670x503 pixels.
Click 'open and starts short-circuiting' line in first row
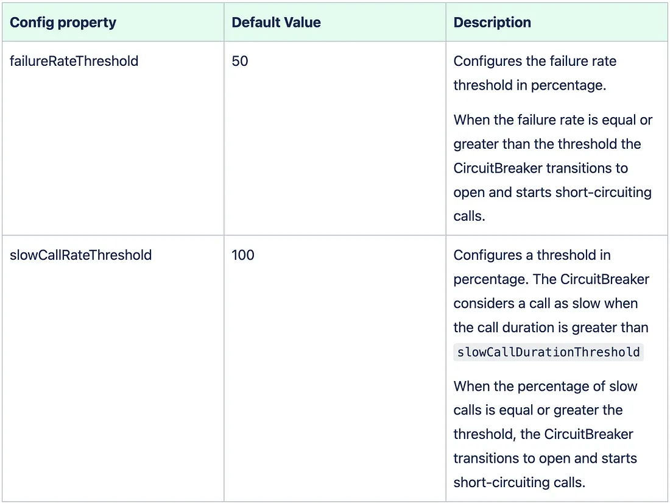click(552, 193)
